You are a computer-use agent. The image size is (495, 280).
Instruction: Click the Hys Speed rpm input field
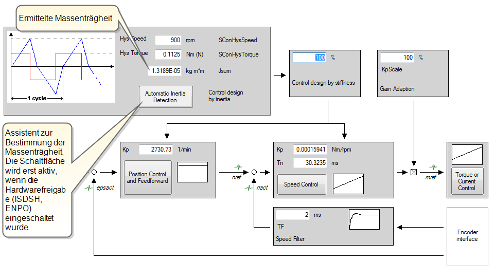click(x=168, y=40)
